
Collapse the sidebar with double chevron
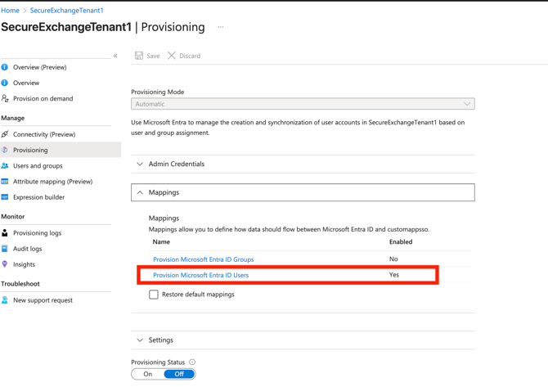point(115,56)
